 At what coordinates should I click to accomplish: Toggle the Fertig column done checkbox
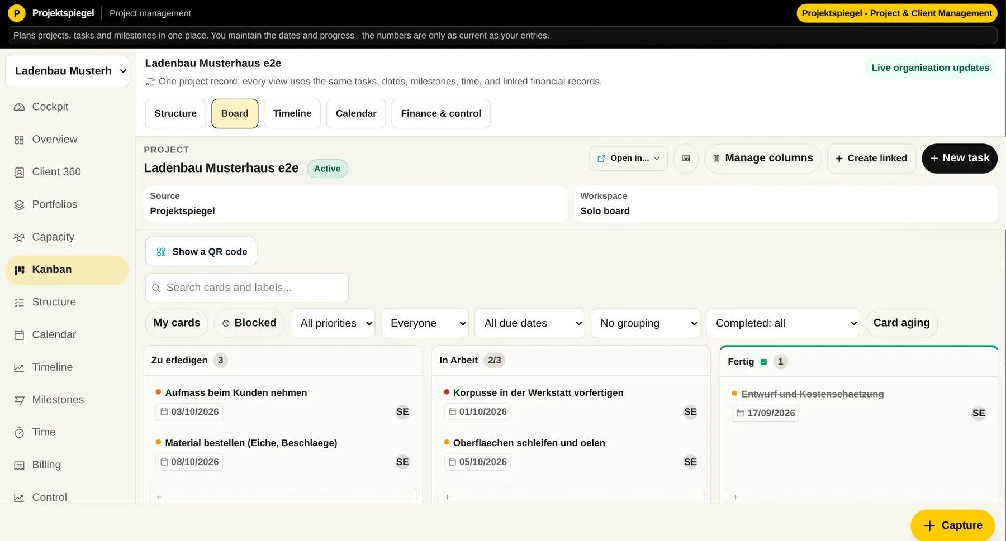(x=763, y=362)
